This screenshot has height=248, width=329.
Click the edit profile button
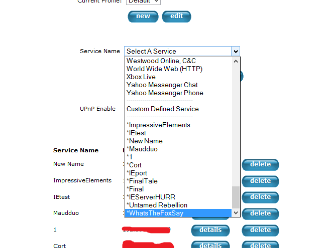tap(176, 17)
